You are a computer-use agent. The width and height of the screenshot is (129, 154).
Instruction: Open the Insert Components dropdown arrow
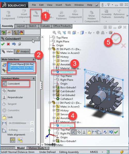[x=24, y=21]
